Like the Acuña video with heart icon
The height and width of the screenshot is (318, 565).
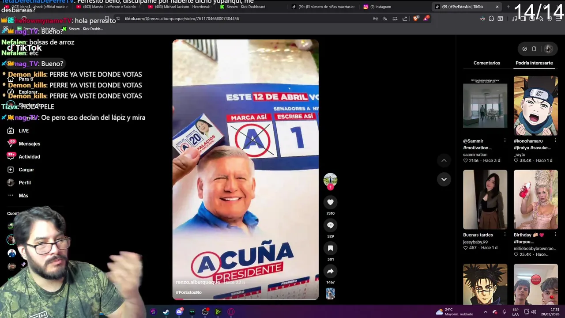tap(330, 202)
